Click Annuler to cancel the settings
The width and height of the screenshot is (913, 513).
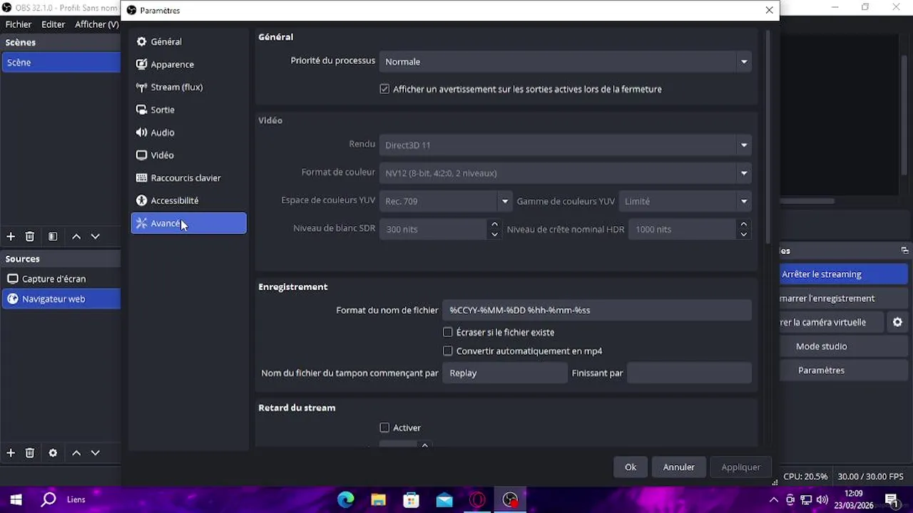click(679, 467)
